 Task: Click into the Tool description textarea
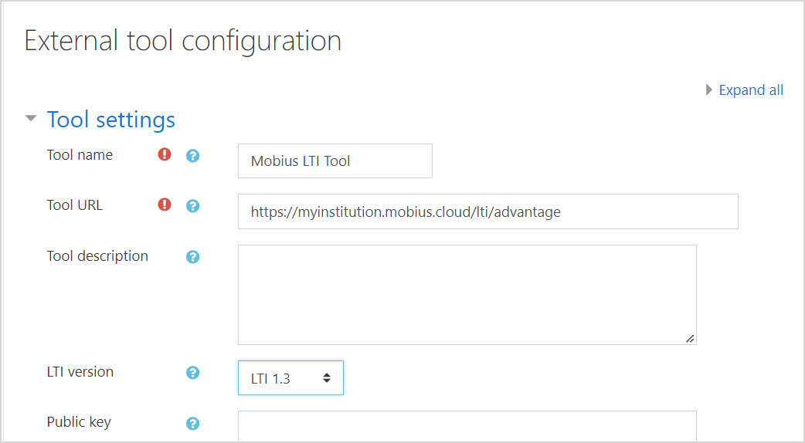[x=467, y=294]
